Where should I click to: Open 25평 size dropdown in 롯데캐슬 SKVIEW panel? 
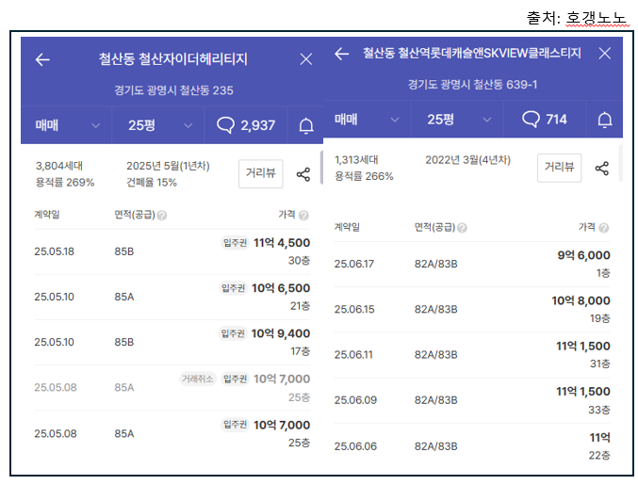point(457,119)
